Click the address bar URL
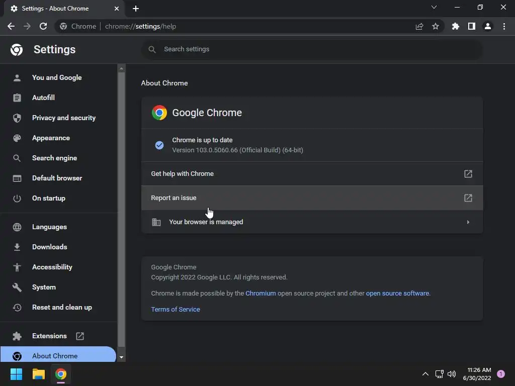The width and height of the screenshot is (515, 386). pyautogui.click(x=141, y=26)
